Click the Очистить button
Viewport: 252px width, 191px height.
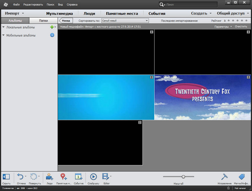click(241, 26)
